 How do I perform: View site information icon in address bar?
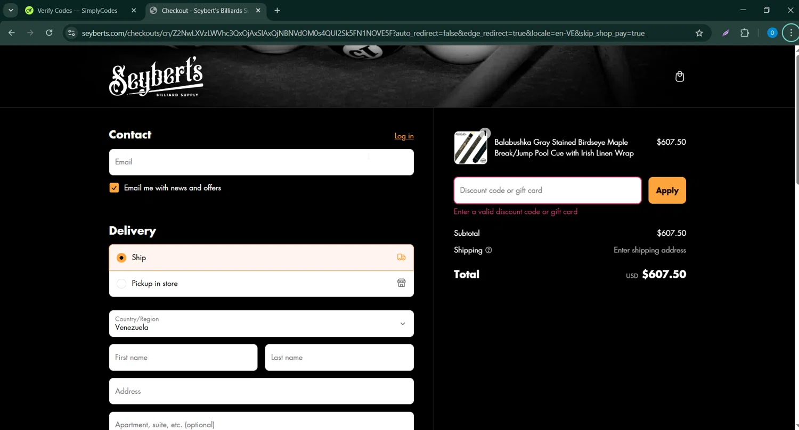pyautogui.click(x=71, y=33)
